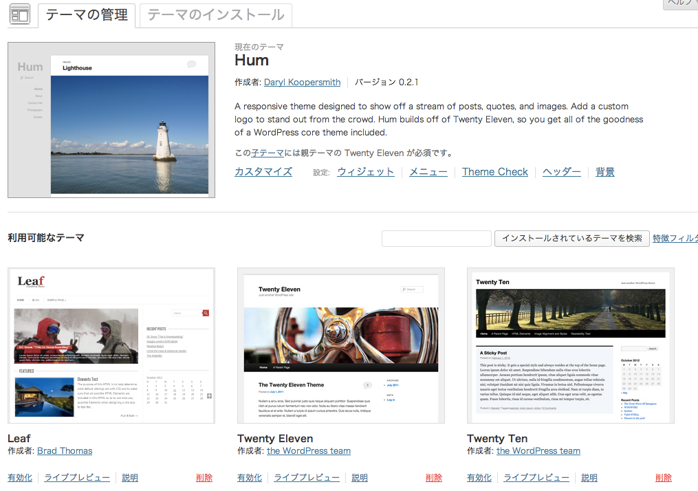Viewport: 698px width, 491px height.
Task: Open Twenty Eleven's the WordPress team link
Action: [x=309, y=451]
